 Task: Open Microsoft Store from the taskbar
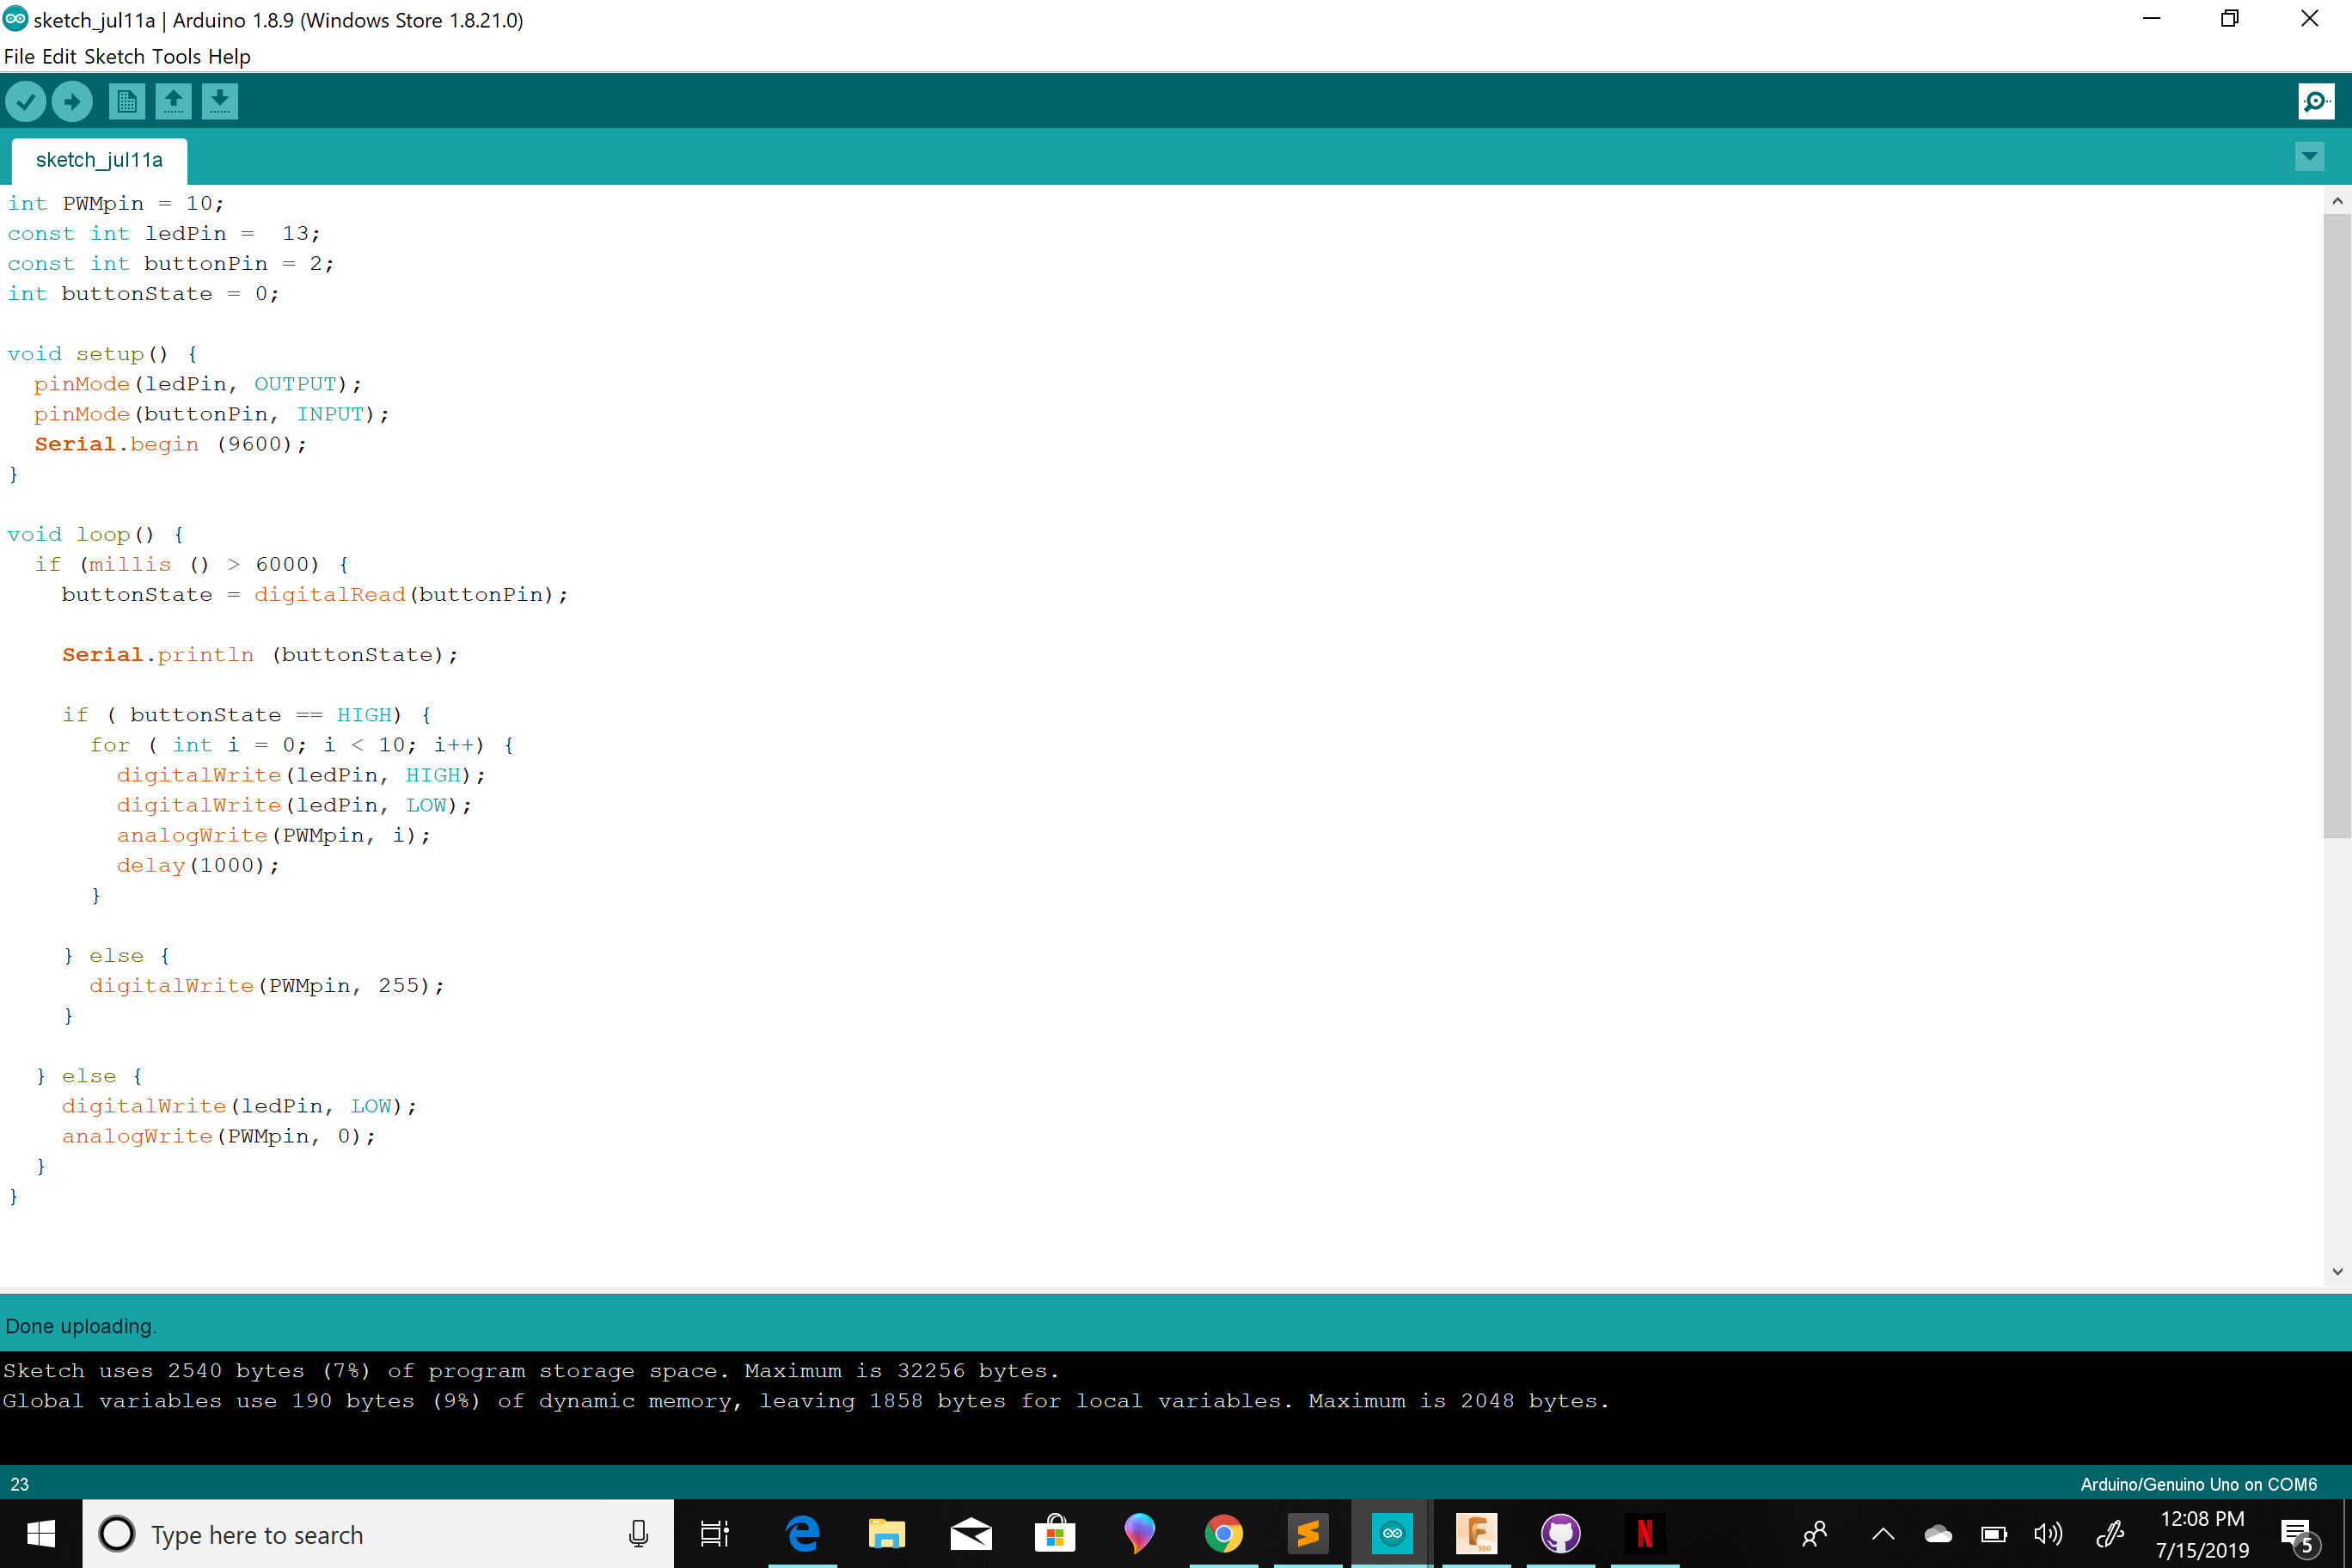(1055, 1533)
